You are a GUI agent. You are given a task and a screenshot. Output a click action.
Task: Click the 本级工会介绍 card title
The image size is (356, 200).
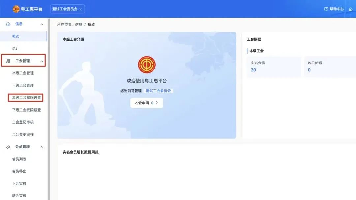click(73, 39)
